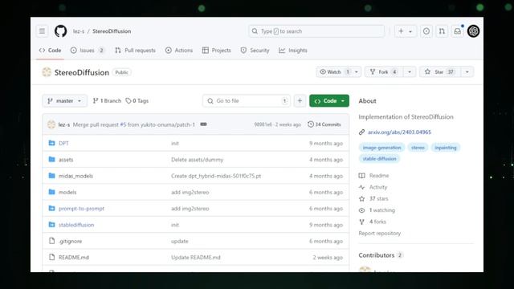
Task: Star the repository
Action: (x=440, y=71)
